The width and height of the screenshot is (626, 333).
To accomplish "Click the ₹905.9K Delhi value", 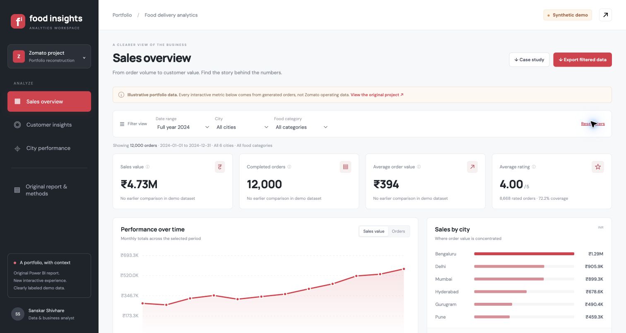I will click(594, 266).
